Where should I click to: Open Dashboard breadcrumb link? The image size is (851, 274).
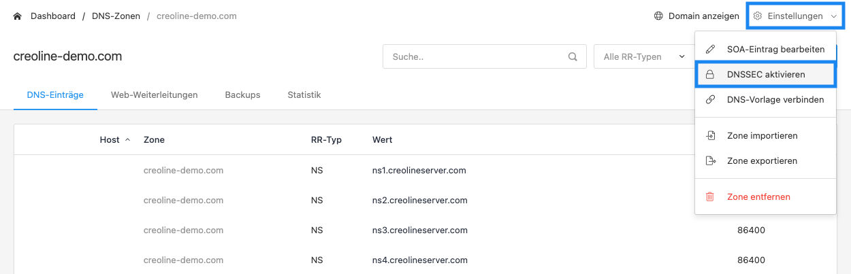[53, 16]
